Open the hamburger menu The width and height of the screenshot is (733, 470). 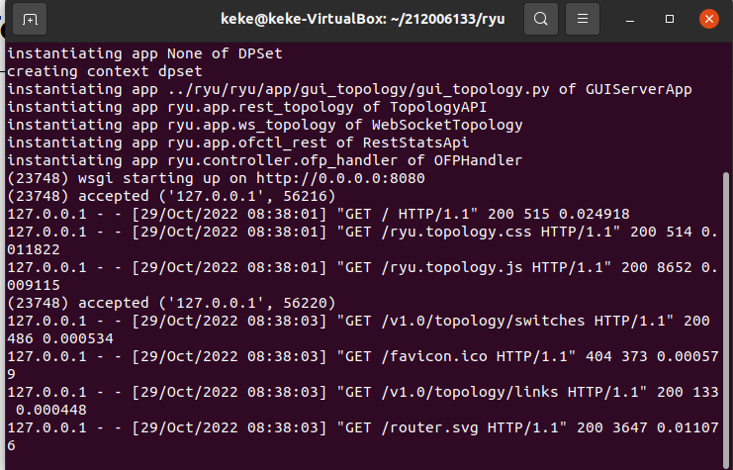point(584,19)
